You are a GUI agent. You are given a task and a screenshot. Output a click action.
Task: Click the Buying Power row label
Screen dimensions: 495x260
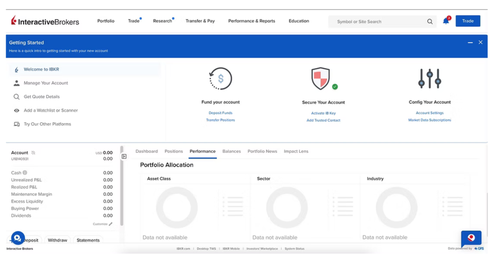pyautogui.click(x=25, y=209)
